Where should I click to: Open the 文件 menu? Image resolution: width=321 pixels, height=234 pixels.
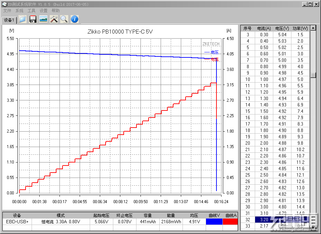point(7,11)
